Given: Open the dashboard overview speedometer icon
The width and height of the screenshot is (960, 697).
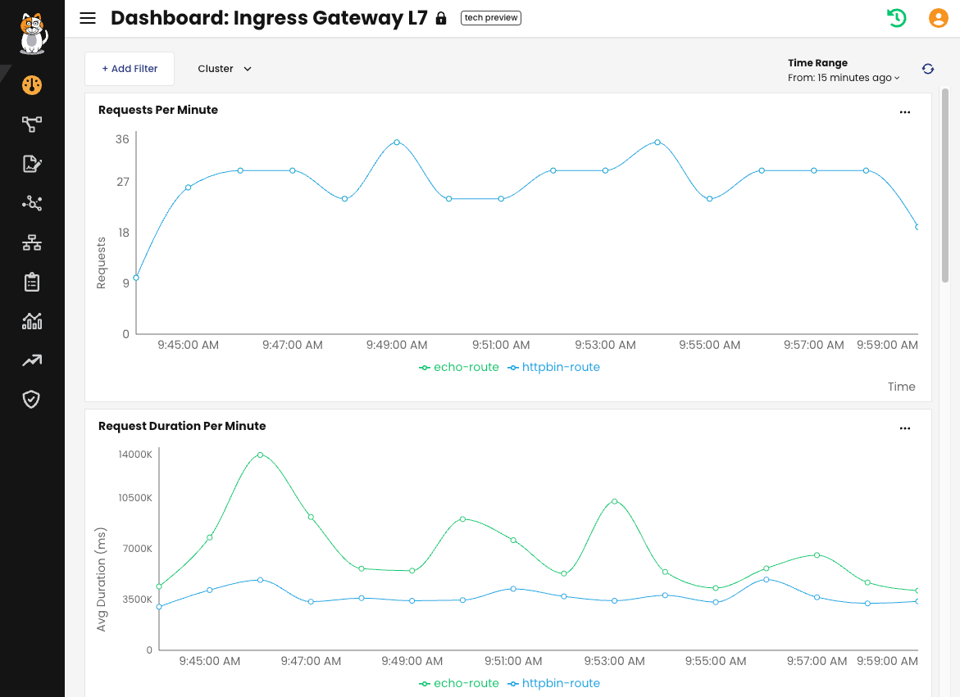Looking at the screenshot, I should [x=31, y=84].
